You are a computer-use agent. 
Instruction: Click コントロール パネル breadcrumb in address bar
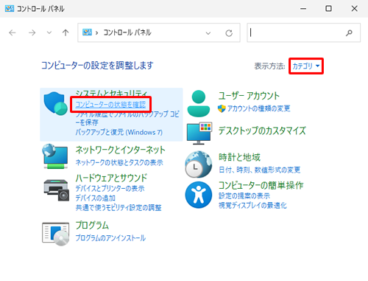tap(127, 32)
